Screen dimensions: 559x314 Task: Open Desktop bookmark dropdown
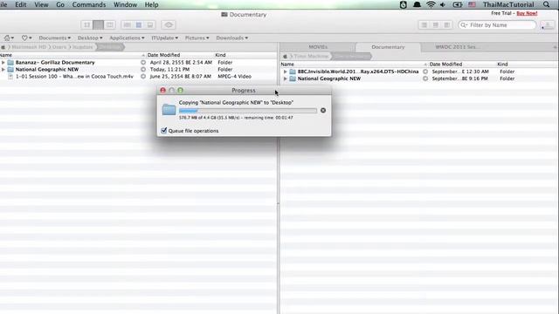[x=90, y=38]
